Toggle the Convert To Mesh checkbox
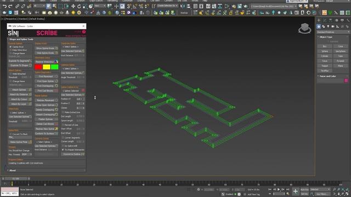 pyautogui.click(x=10, y=134)
